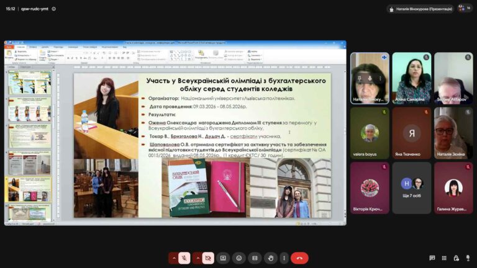Adjust the zoom slider in PowerPoint status bar
477x268 pixels.
click(x=330, y=223)
